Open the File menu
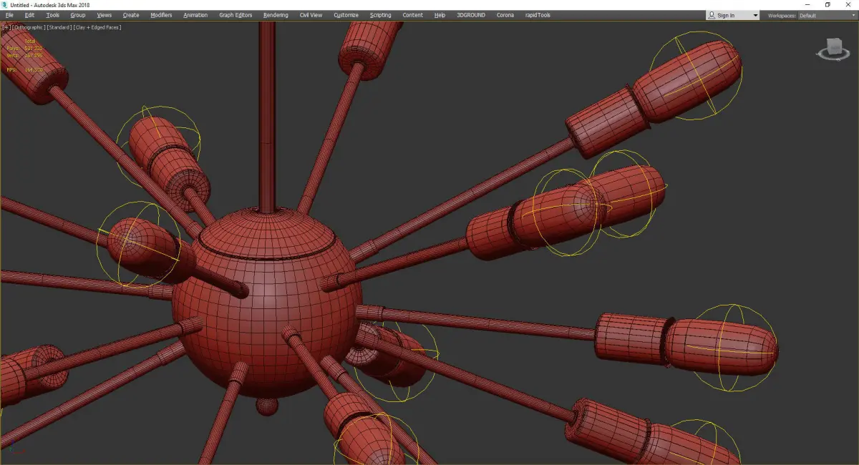 coord(9,15)
